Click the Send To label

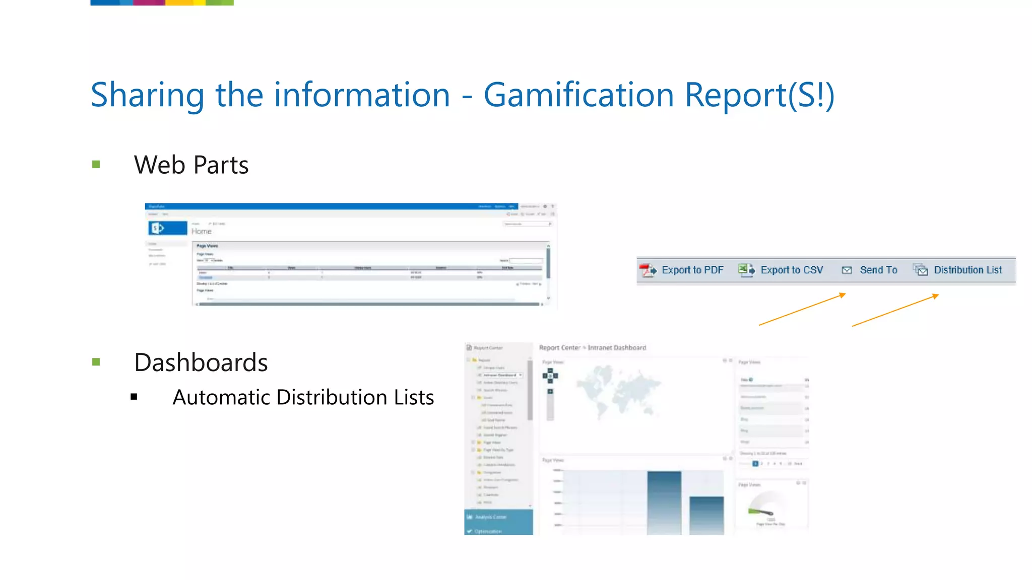click(x=878, y=270)
